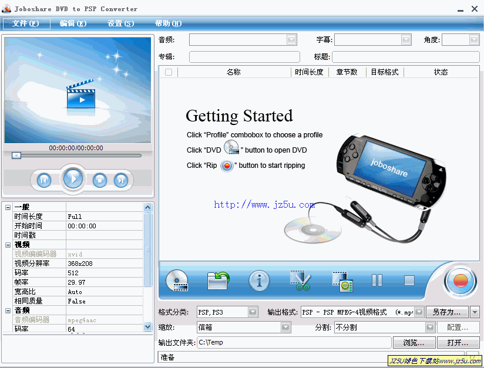484x368 pixels.
Task: Start ripping with the red Rip button
Action: tap(461, 281)
